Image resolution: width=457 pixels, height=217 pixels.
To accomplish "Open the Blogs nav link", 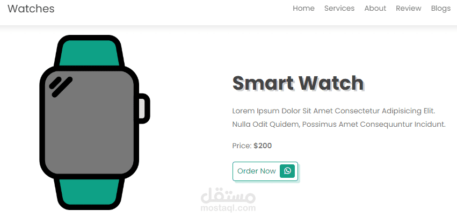I will (441, 9).
